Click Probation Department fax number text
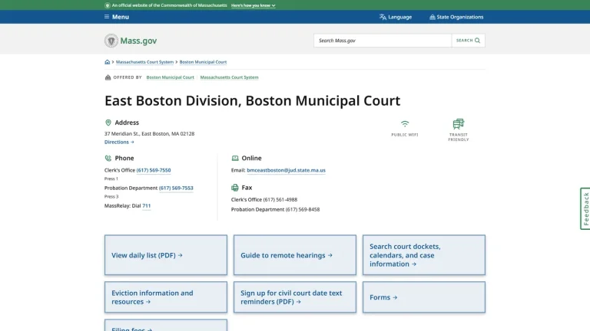The image size is (590, 331). pyautogui.click(x=303, y=209)
